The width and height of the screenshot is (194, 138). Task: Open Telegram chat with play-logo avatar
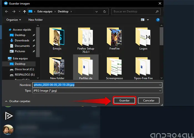[x=8, y=116]
